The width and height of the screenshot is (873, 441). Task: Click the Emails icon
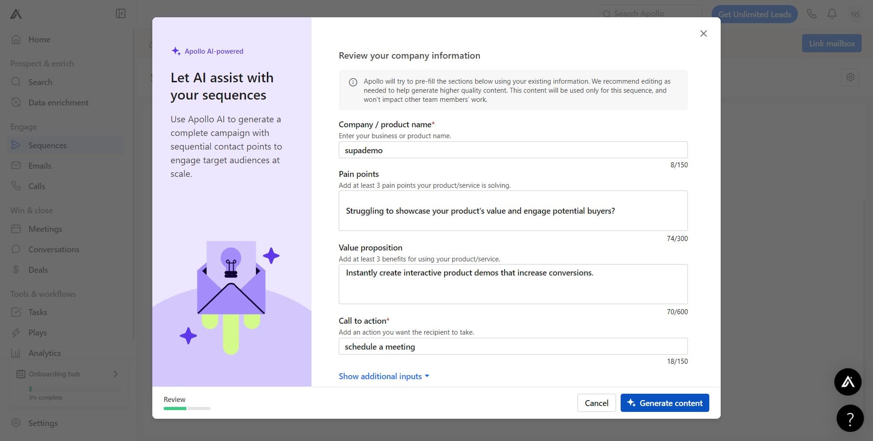pyautogui.click(x=16, y=165)
